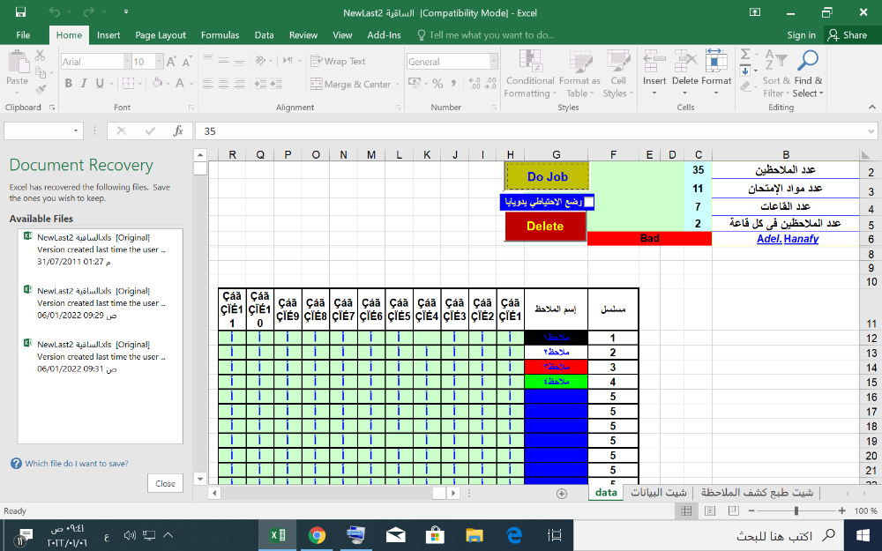The height and width of the screenshot is (551, 882).
Task: Click the Adel Hanafy hyperlink
Action: click(788, 238)
